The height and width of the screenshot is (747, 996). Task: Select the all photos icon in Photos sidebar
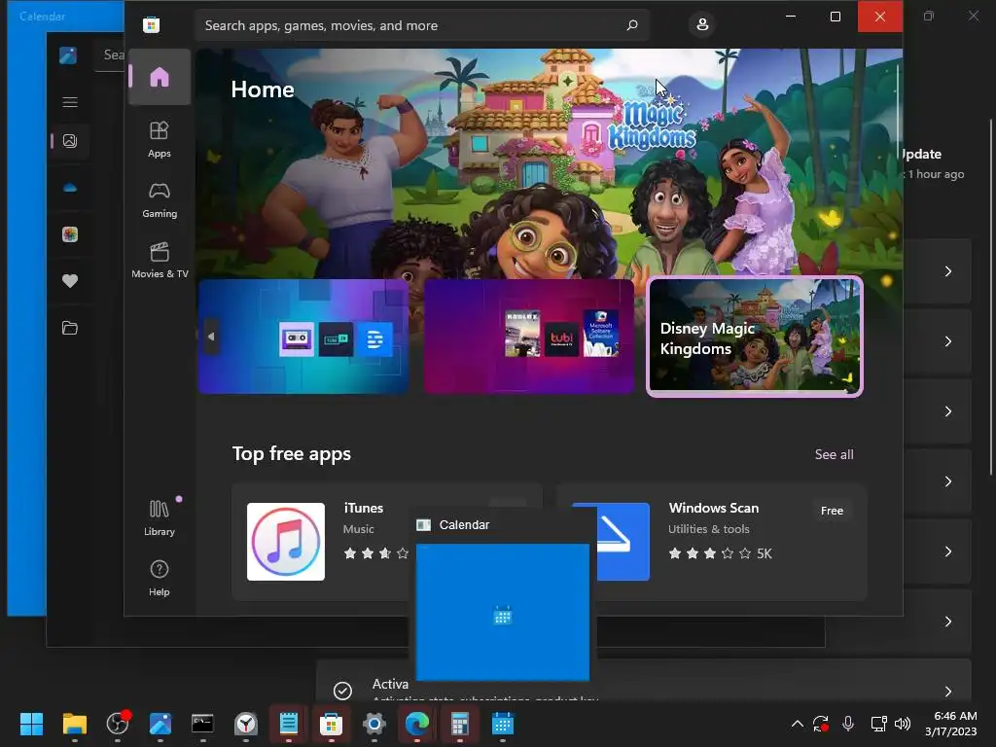pyautogui.click(x=70, y=140)
